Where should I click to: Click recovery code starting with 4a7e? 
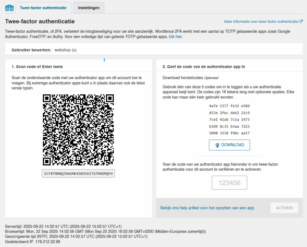pos(229,106)
